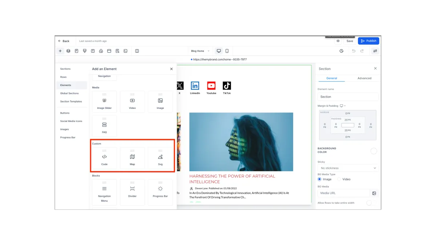Add the Image media element
436x245 pixels.
point(160,102)
